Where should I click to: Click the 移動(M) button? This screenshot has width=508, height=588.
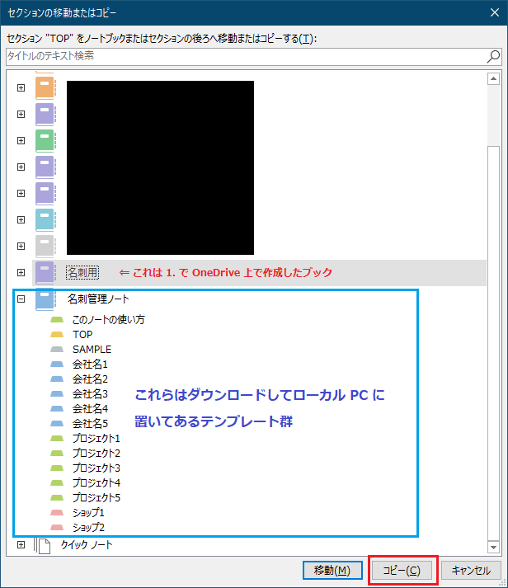(x=332, y=571)
